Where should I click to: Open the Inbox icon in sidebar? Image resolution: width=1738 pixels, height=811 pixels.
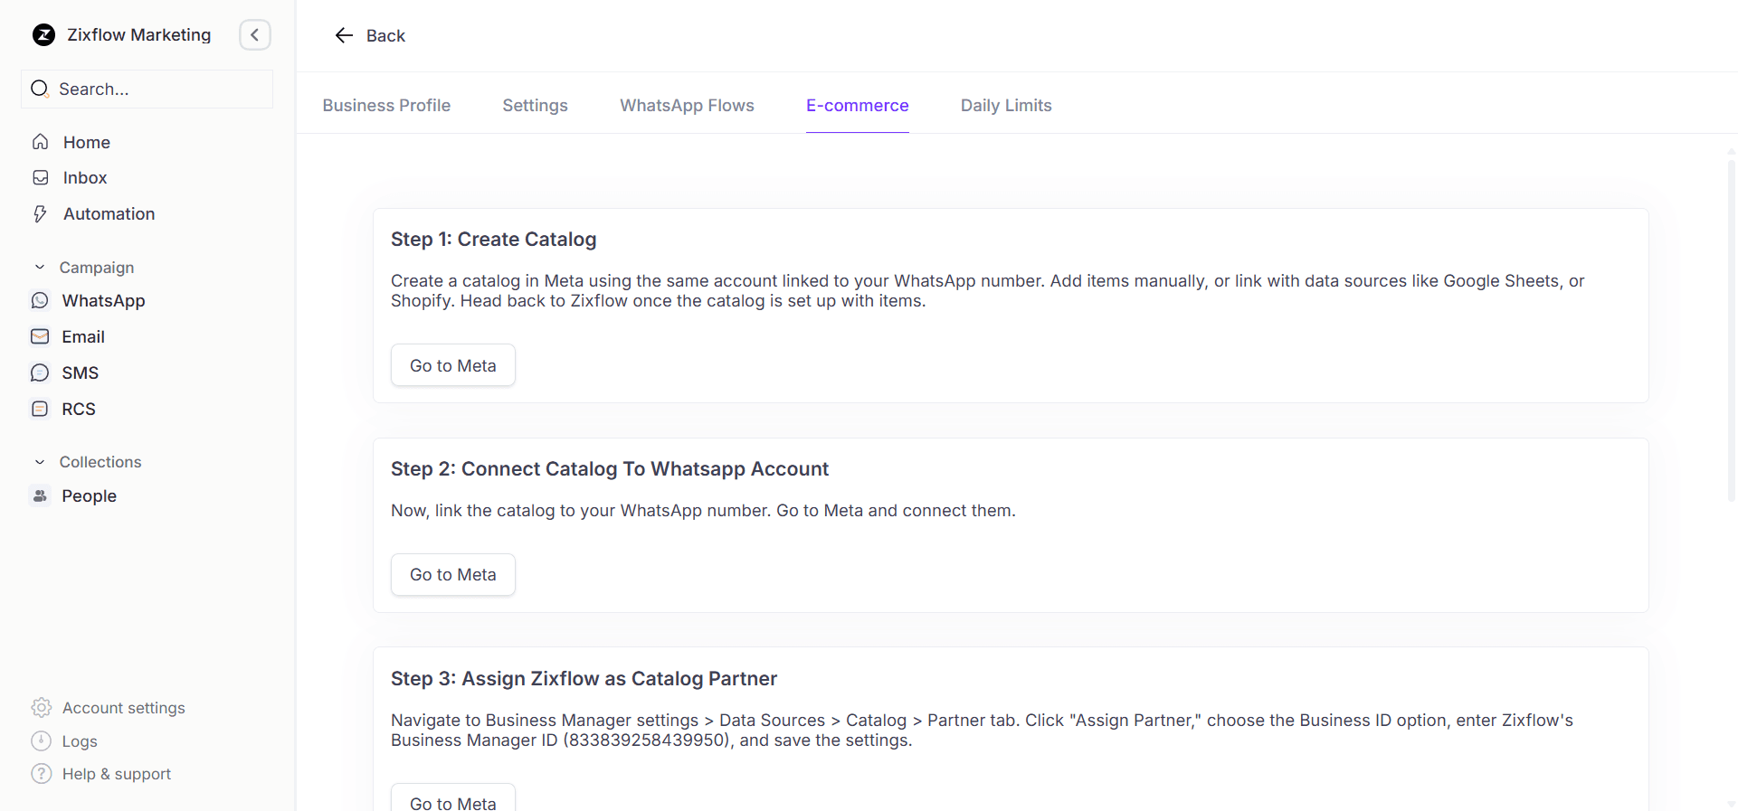point(41,178)
